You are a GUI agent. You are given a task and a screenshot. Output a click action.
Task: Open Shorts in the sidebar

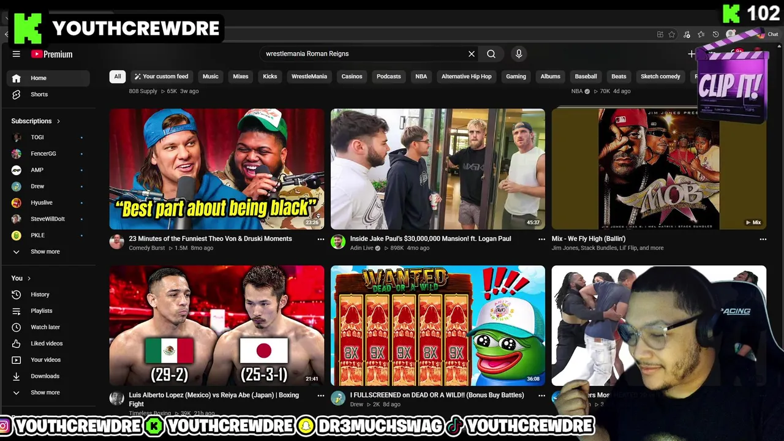click(x=48, y=94)
